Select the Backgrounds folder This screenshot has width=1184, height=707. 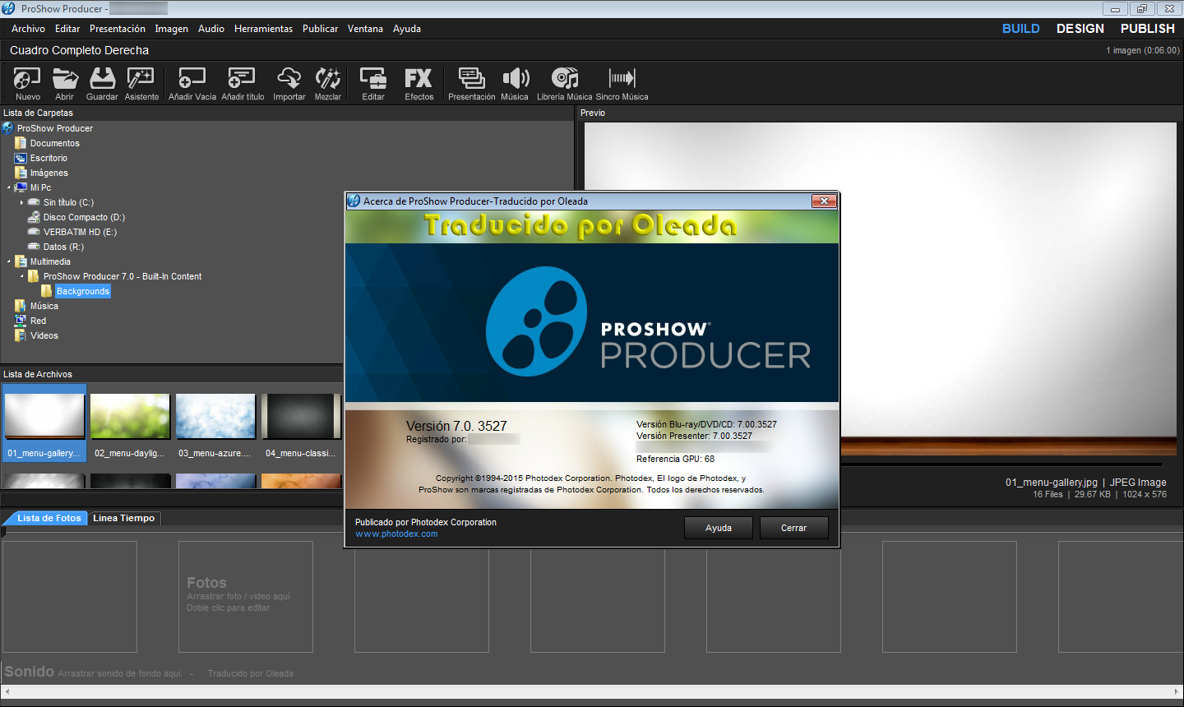pyautogui.click(x=82, y=291)
